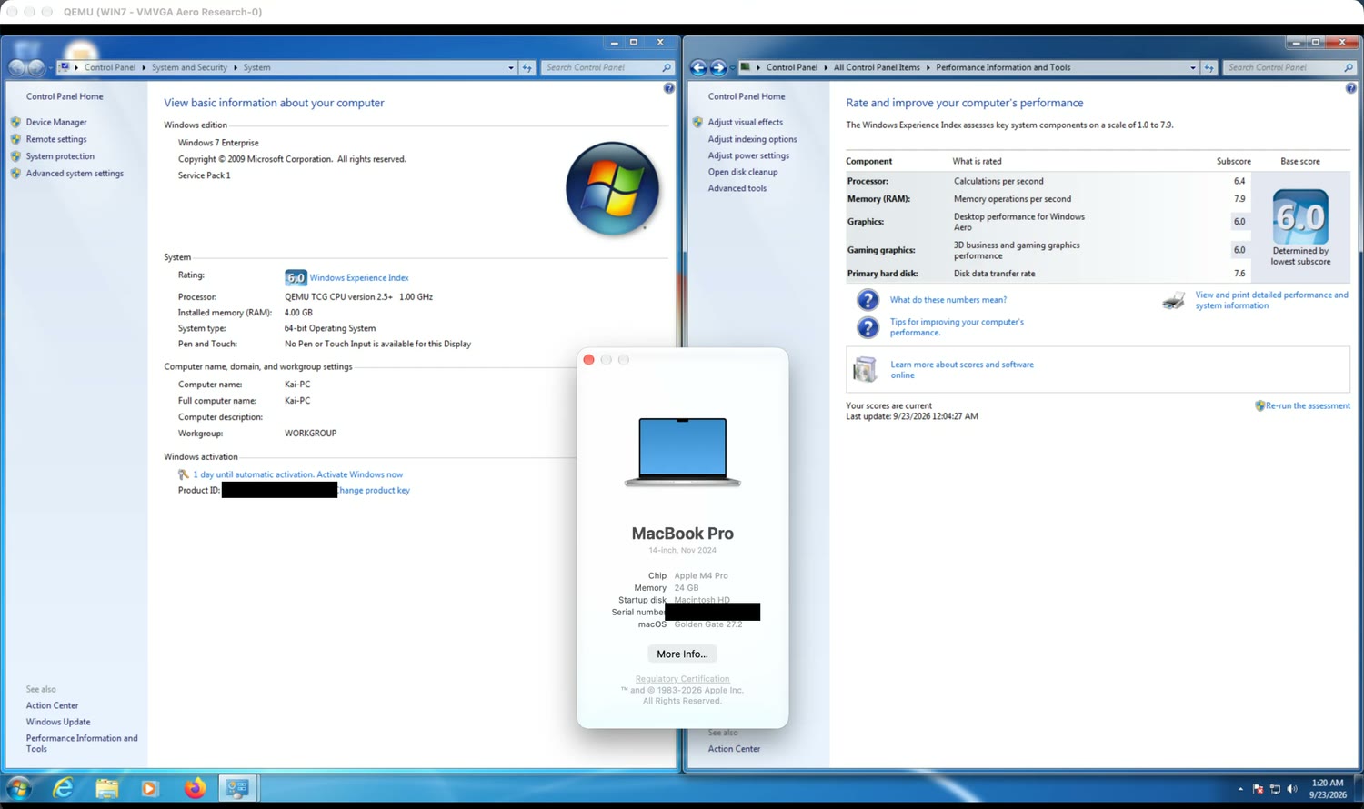Open 'Performance Information and Tools' under See also
This screenshot has width=1364, height=809.
point(82,744)
